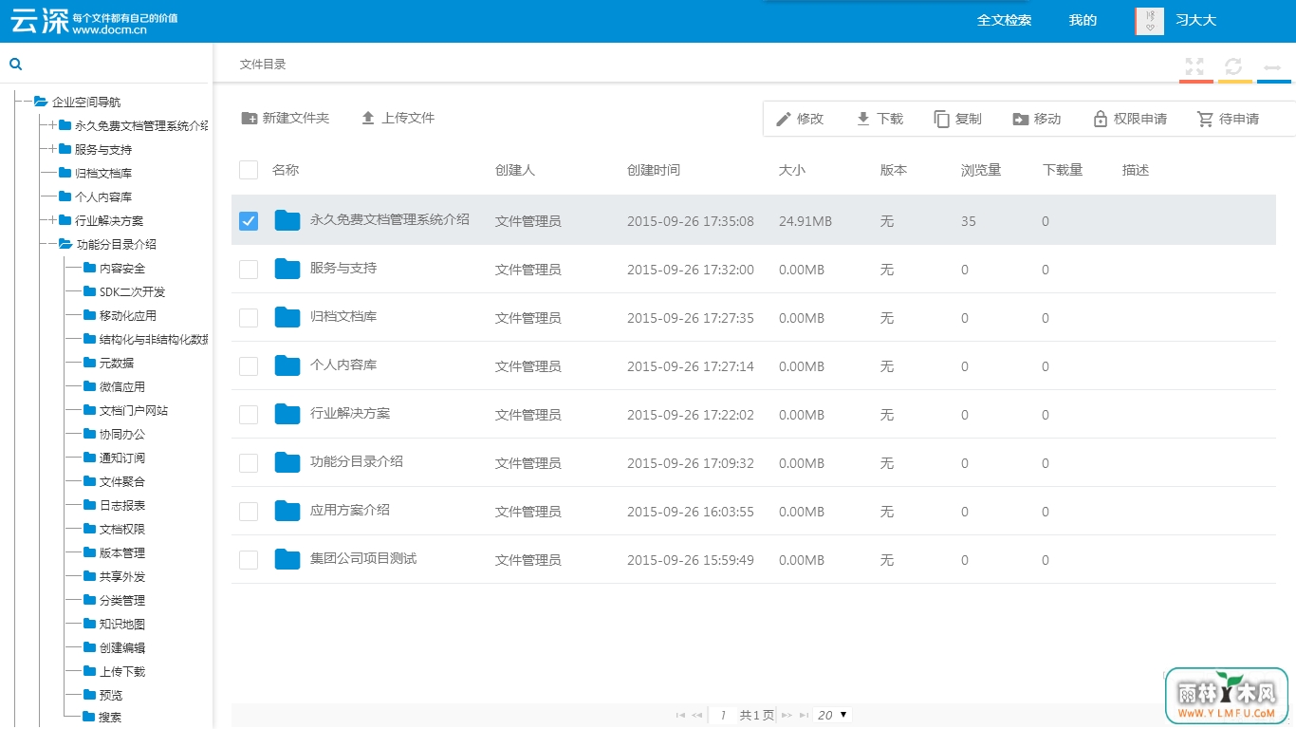This screenshot has width=1296, height=729.
Task: Click the user avatar next to 习大大
Action: pos(1149,21)
